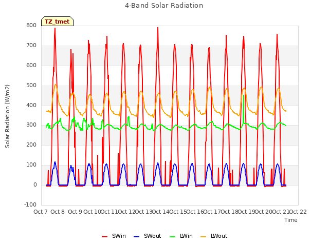Click the red SWin legend swatch
This screenshot has width=329, height=246.
pyautogui.click(x=104, y=237)
